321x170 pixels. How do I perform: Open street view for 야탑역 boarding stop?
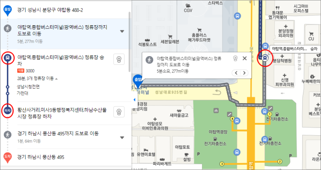[x=119, y=60]
